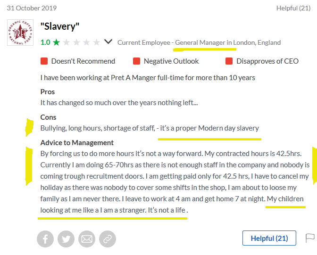Click the Advice to Management heading
This screenshot has width=317, height=255.
pyautogui.click(x=77, y=142)
